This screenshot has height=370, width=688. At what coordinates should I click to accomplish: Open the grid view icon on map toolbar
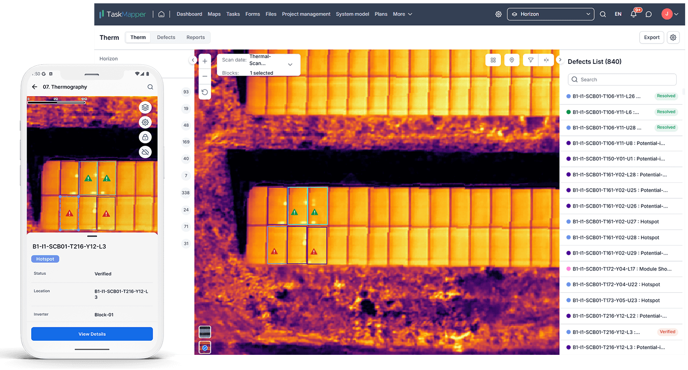493,60
